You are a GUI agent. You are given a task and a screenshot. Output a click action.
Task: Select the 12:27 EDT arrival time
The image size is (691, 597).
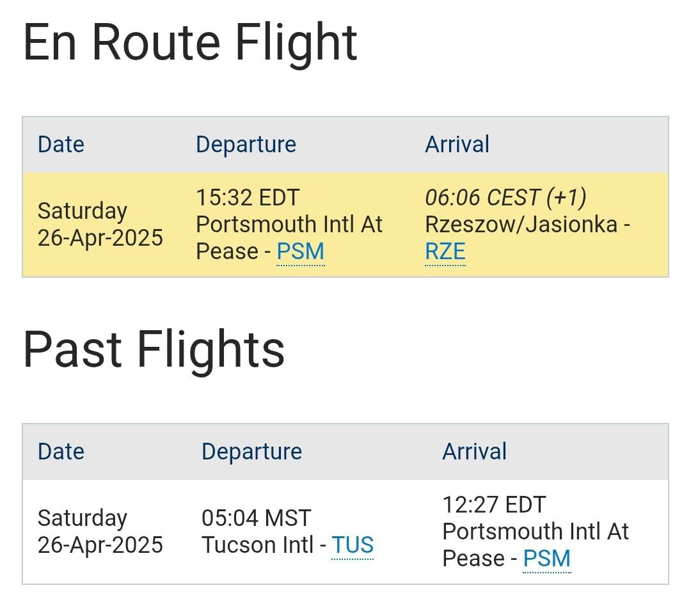point(494,505)
